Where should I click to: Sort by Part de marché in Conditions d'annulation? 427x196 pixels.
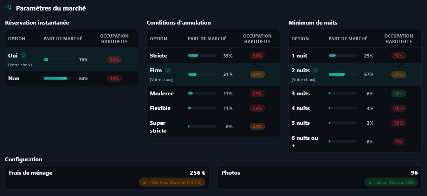point(207,39)
